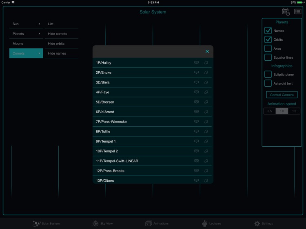
Task: Switch to the Sky View tab
Action: click(x=102, y=223)
